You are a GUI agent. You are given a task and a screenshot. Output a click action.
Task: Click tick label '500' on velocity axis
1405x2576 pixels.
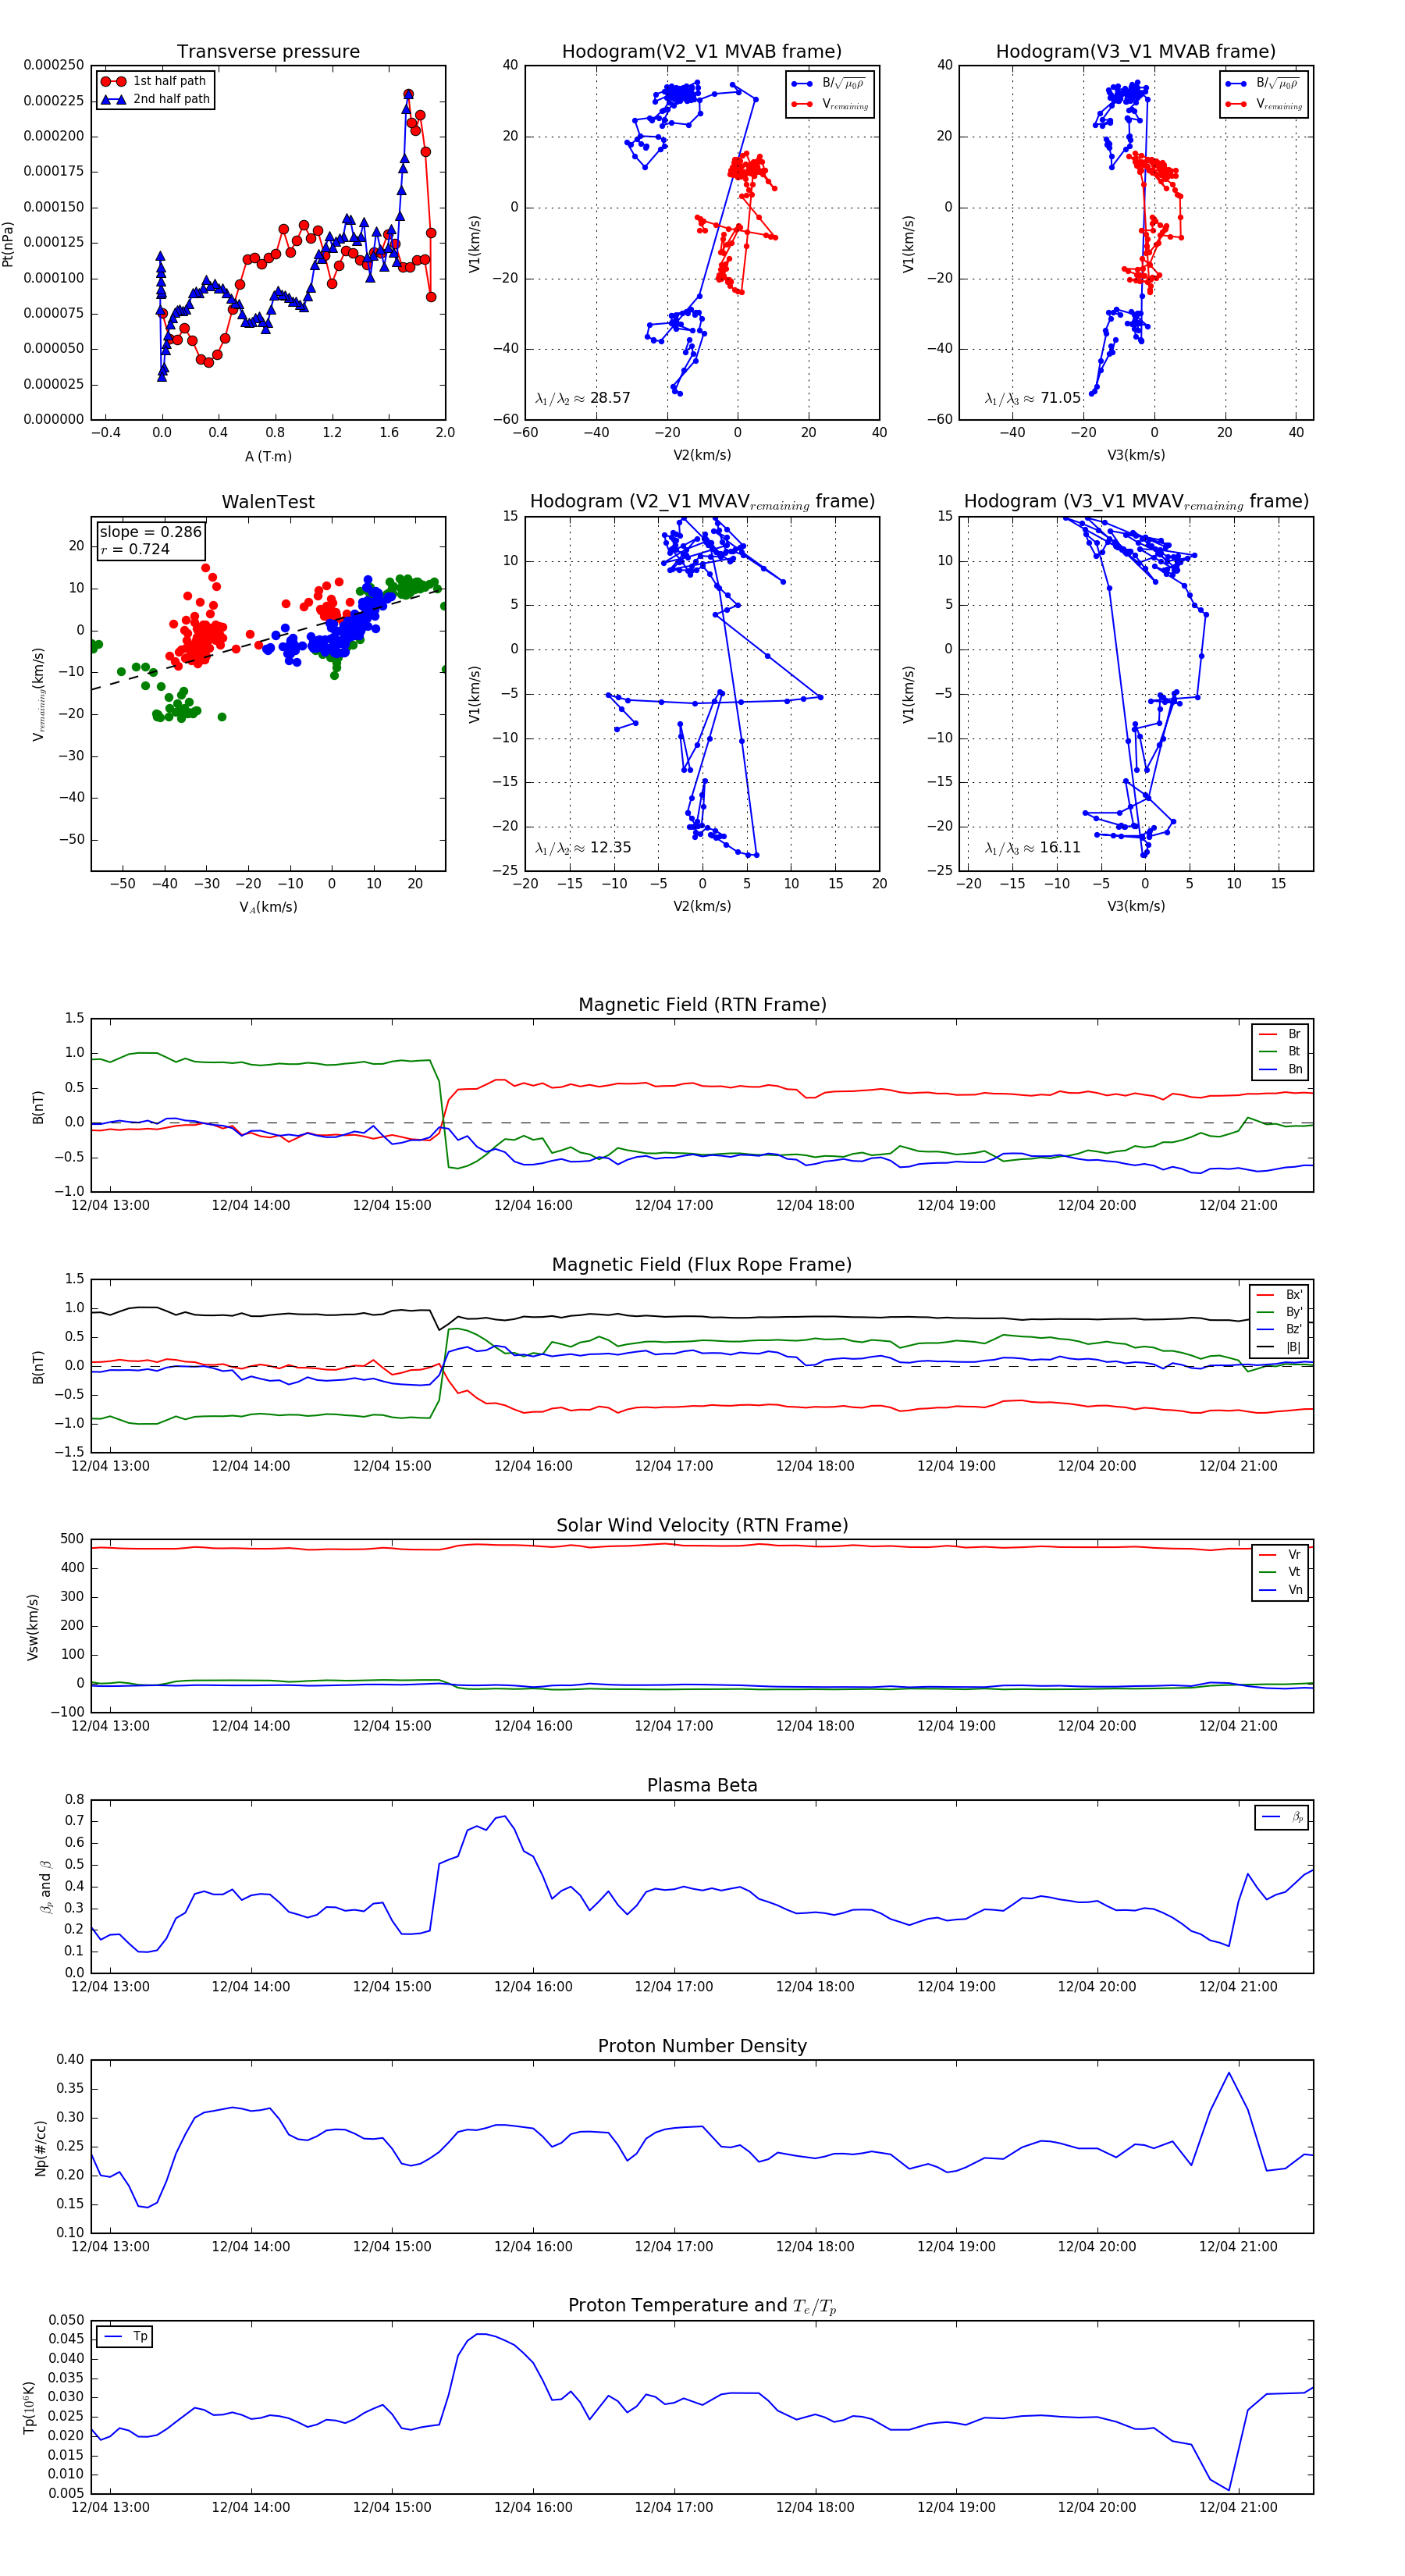pos(72,1540)
